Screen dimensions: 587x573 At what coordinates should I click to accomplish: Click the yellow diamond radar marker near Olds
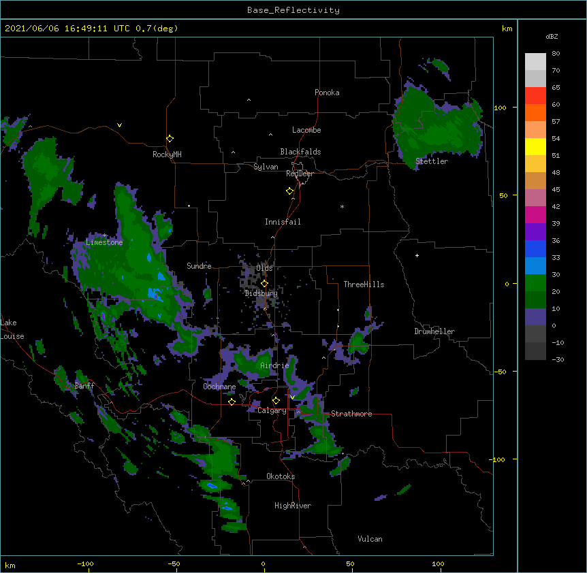[264, 284]
